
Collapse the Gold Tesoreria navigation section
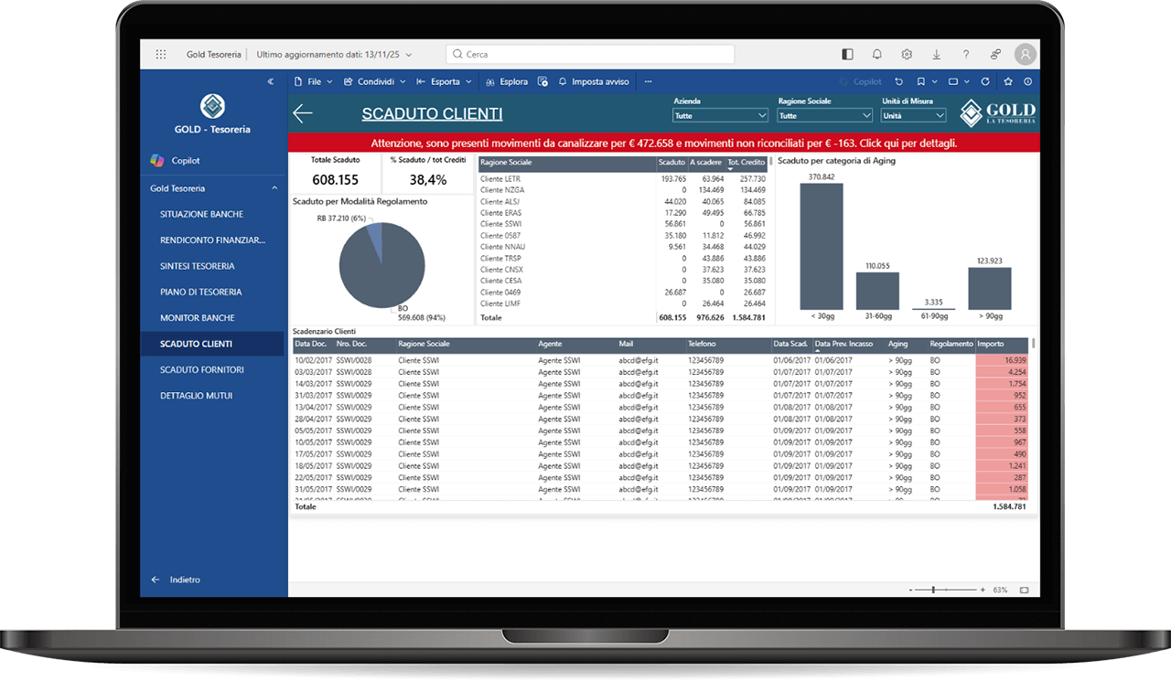[274, 188]
